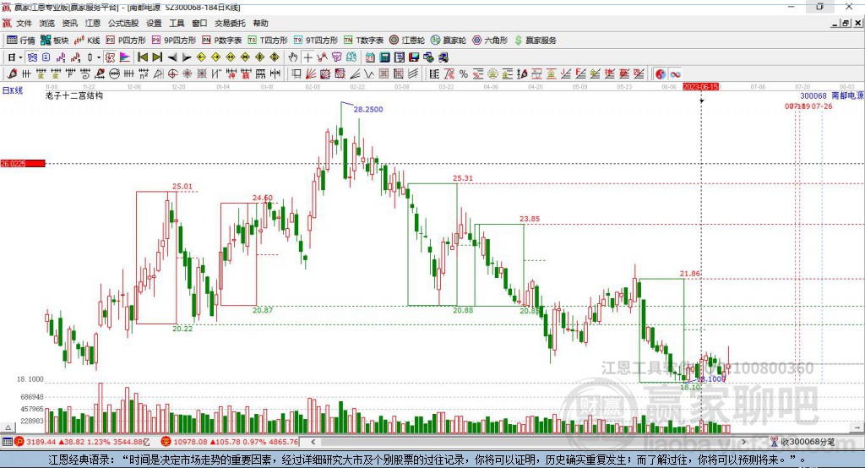Viewport: 865px width, 468px height.
Task: Click the 20.87 support price label
Action: click(263, 310)
